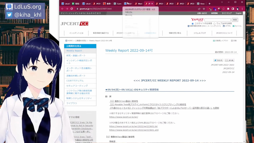The width and height of the screenshot is (254, 143).
Task: Click the JPCERT/CC logo
Action: pyautogui.click(x=75, y=24)
